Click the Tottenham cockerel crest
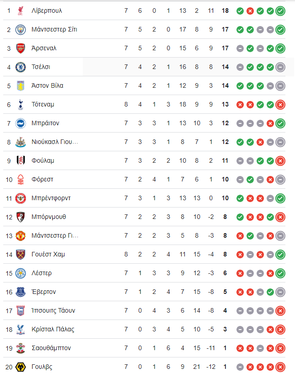This screenshot has height=373, width=295. [21, 104]
